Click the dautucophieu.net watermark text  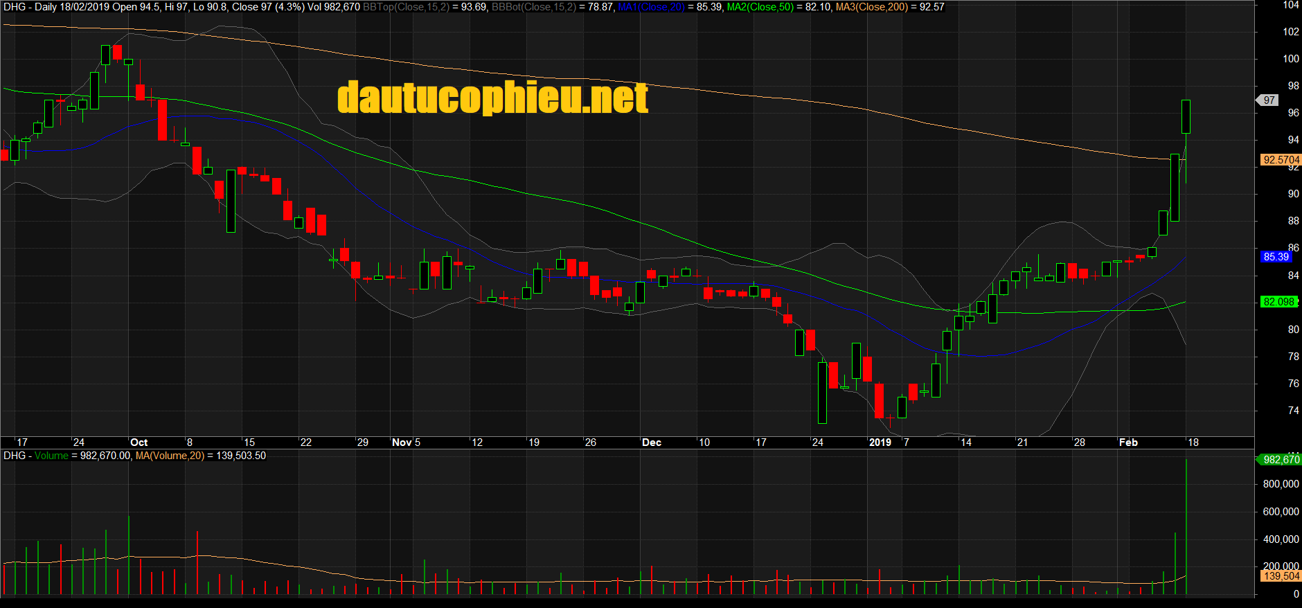(492, 98)
